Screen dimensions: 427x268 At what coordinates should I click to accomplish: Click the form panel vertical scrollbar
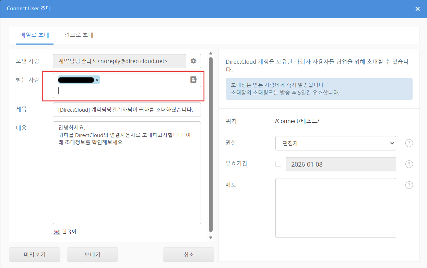211,144
